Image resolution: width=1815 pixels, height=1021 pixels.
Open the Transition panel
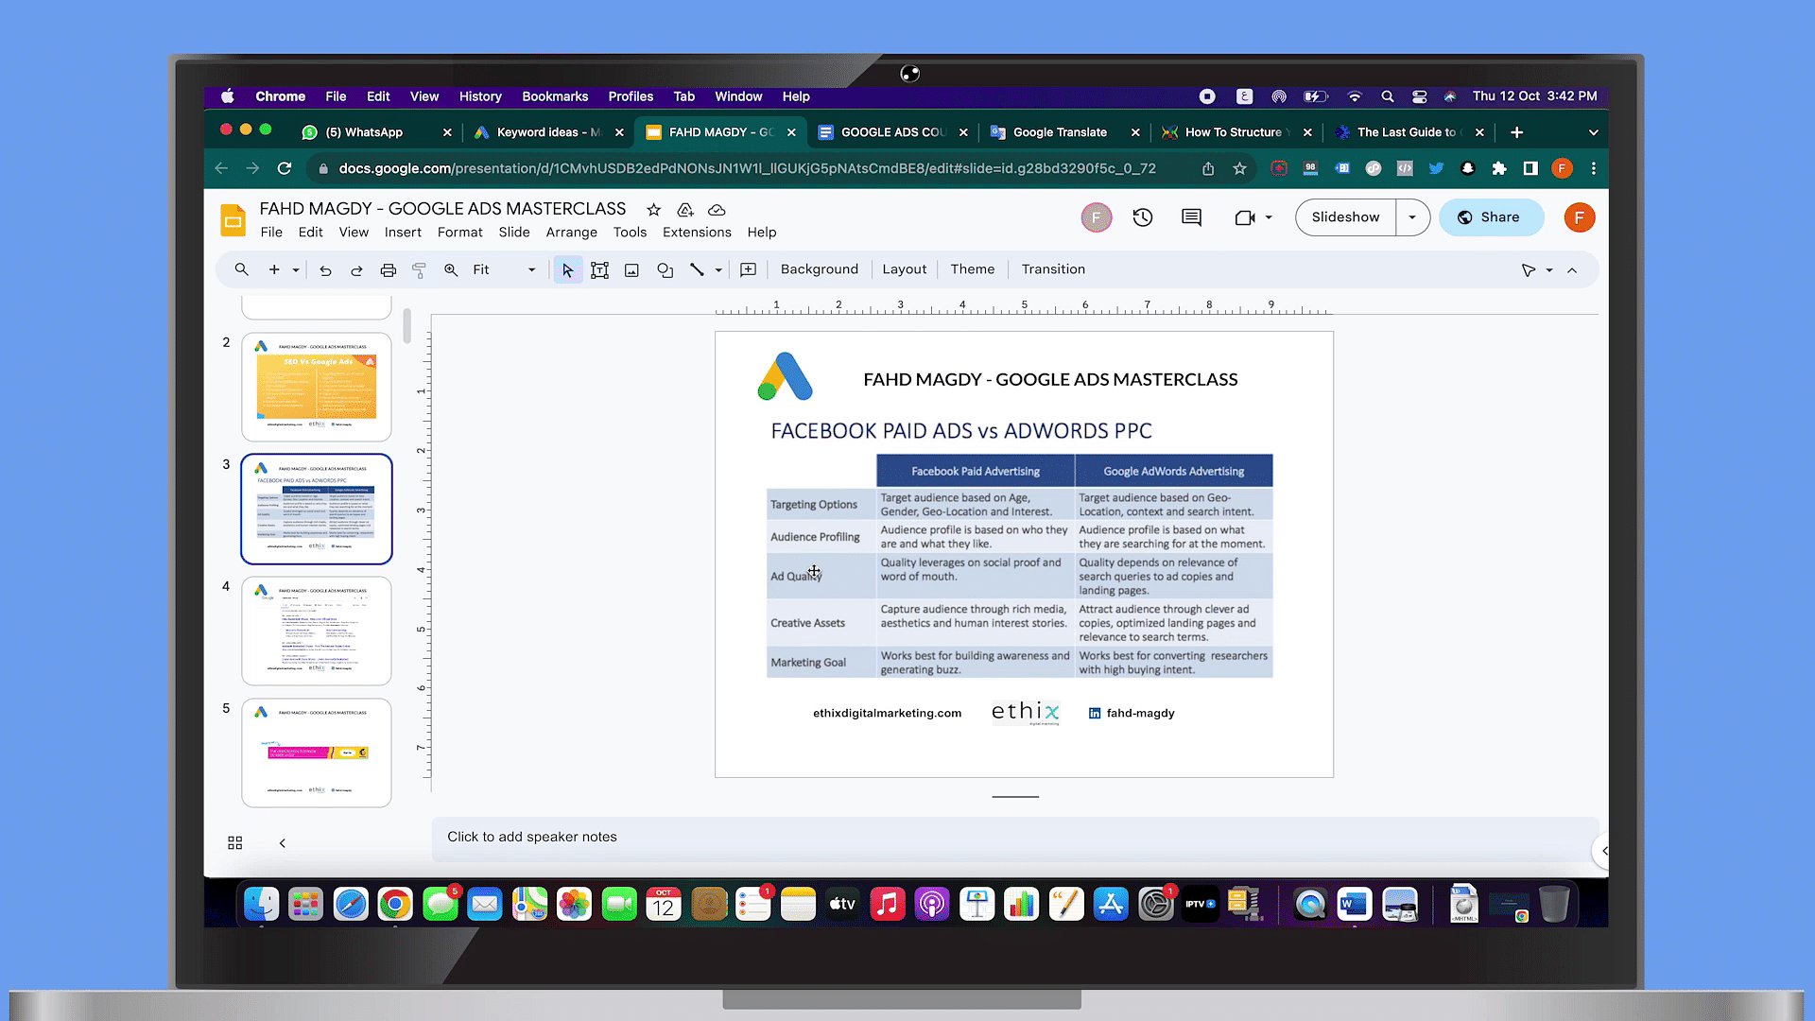click(x=1052, y=269)
